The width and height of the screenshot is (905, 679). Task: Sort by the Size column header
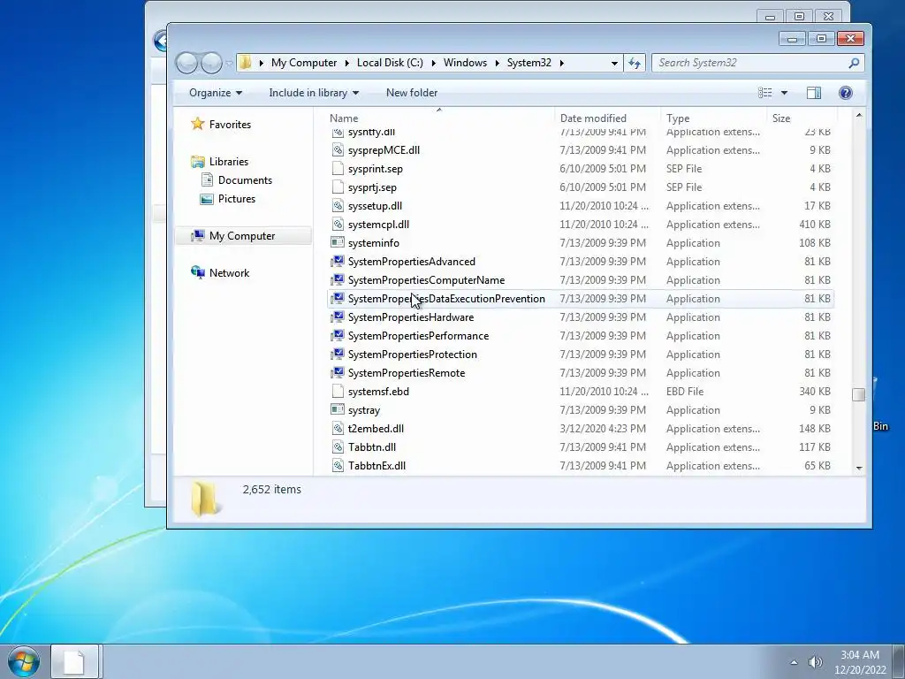[x=802, y=118]
